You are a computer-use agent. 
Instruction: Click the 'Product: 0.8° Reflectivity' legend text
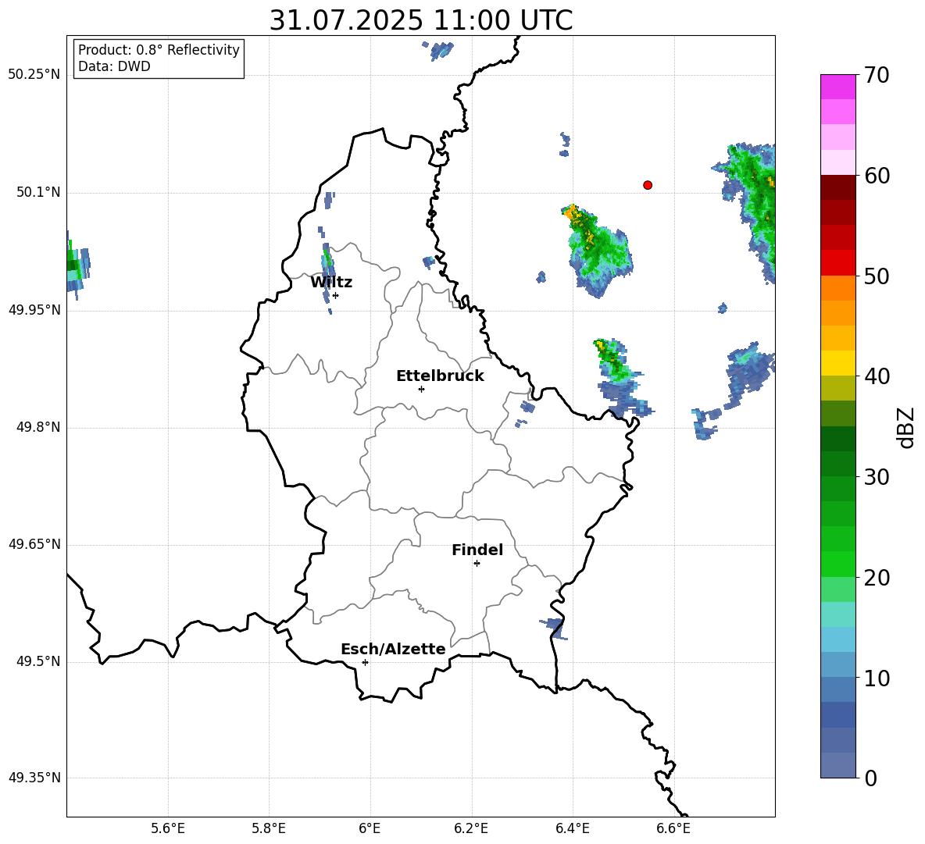[159, 50]
